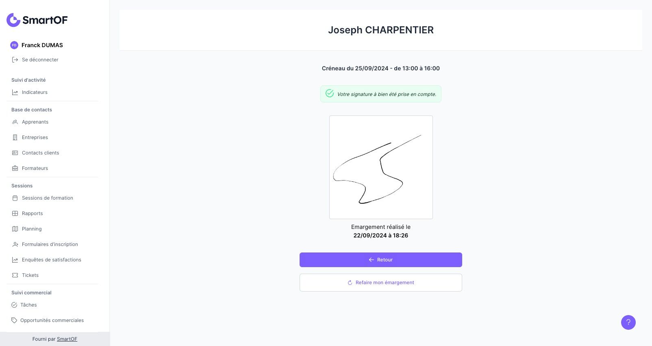The width and height of the screenshot is (652, 346).
Task: Click the Opportunités commerciales tag icon
Action: [14, 320]
